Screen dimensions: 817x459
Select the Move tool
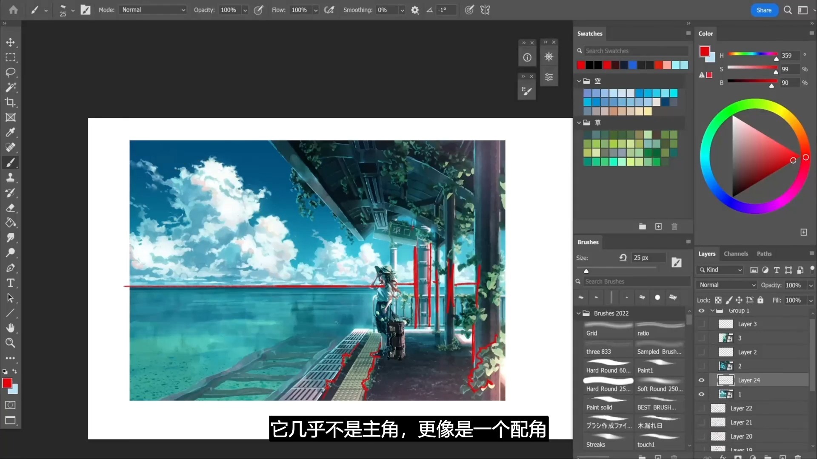coord(10,42)
